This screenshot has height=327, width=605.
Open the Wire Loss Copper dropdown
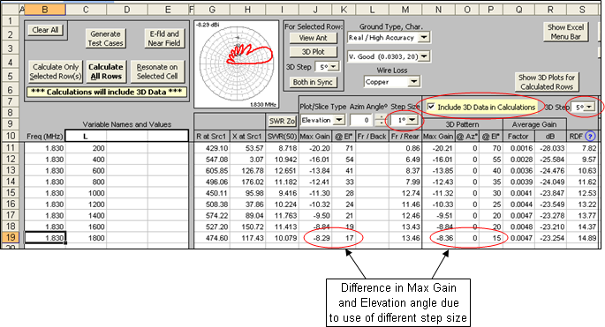click(x=413, y=82)
